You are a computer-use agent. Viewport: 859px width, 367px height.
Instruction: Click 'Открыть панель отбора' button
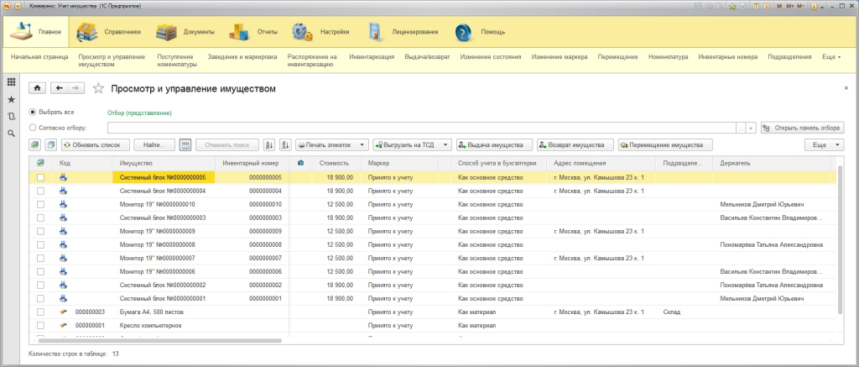click(x=801, y=128)
